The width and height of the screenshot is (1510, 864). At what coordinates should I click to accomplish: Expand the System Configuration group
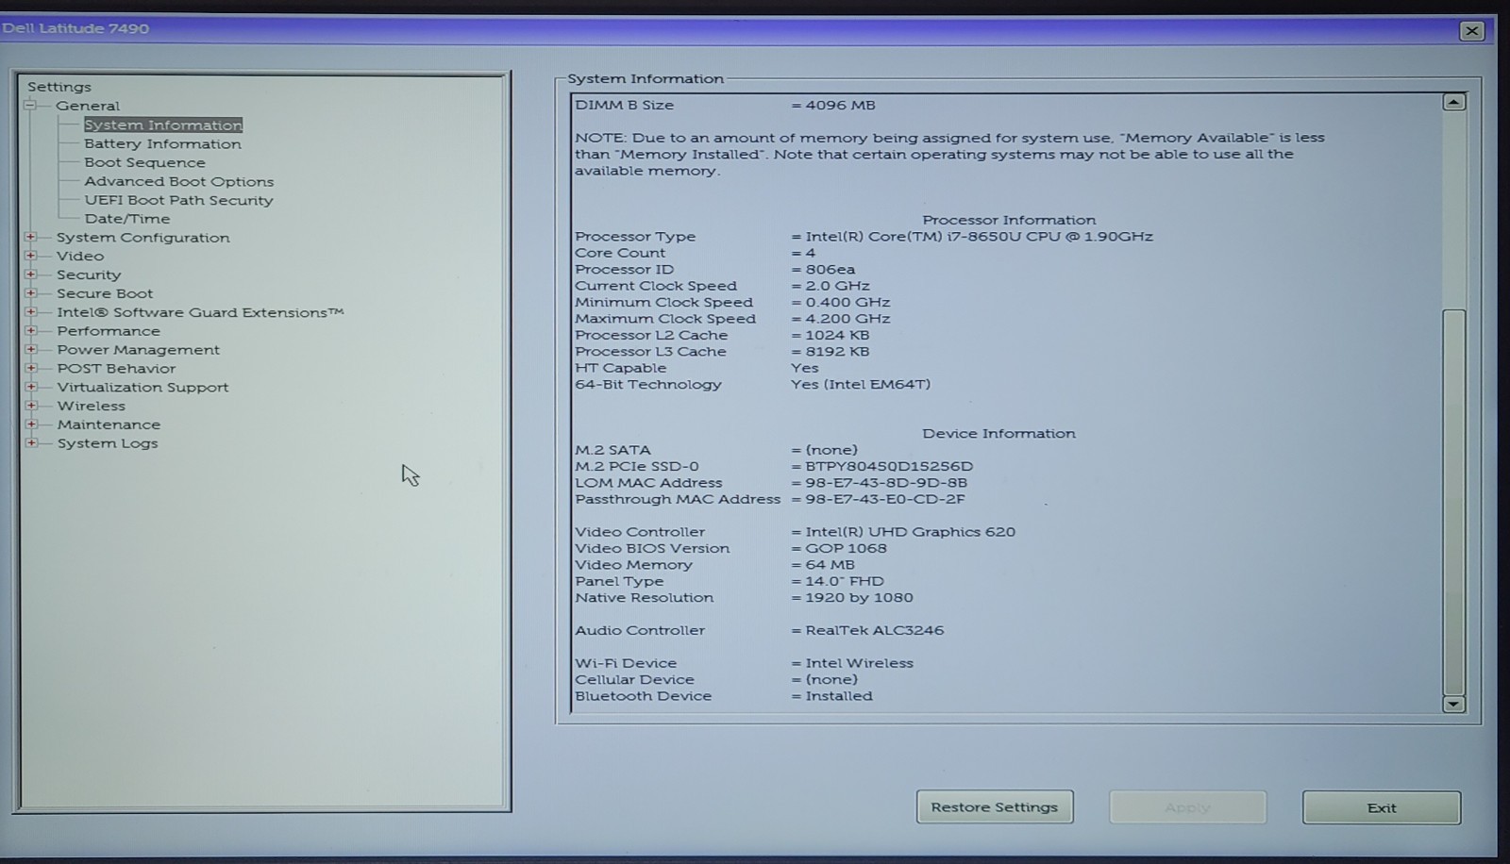click(31, 237)
